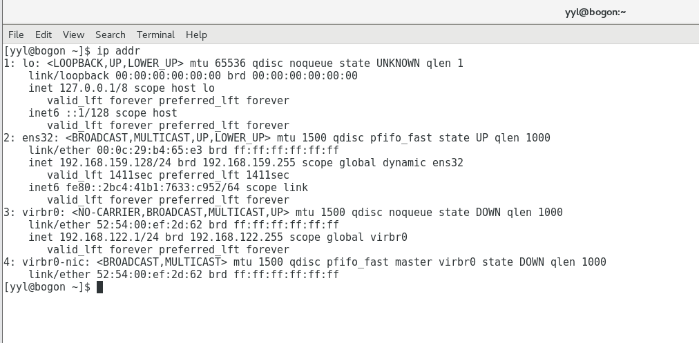The width and height of the screenshot is (699, 343).
Task: Click the NO-CARRIER flag on virbr0
Action: point(109,212)
